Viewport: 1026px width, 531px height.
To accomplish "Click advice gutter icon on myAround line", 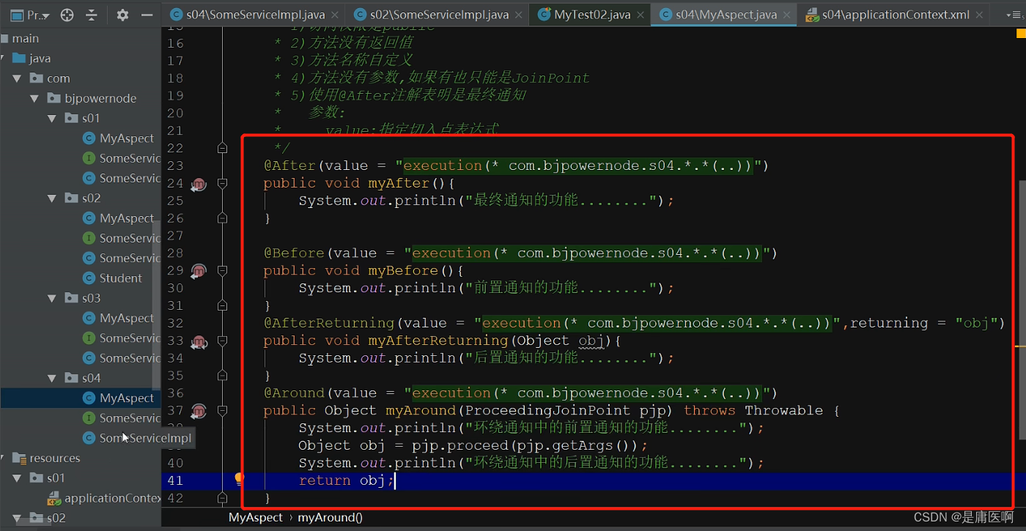I will pyautogui.click(x=198, y=411).
